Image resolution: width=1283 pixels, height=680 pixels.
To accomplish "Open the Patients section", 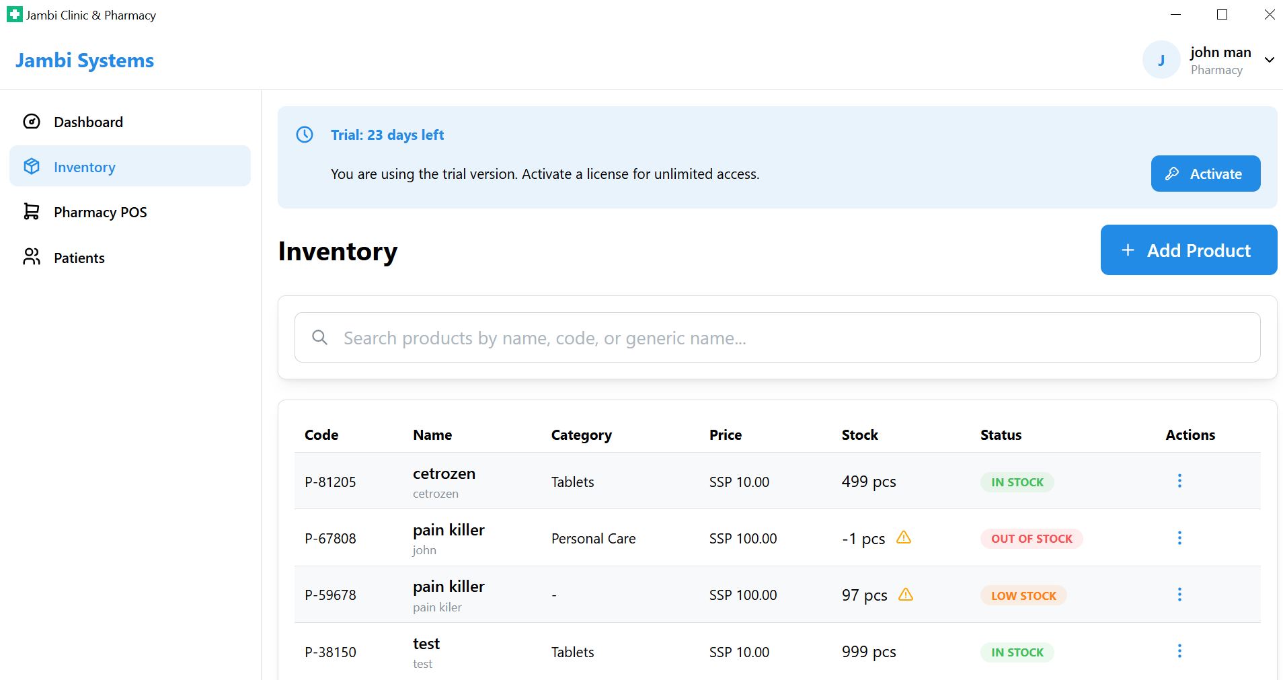I will (79, 258).
